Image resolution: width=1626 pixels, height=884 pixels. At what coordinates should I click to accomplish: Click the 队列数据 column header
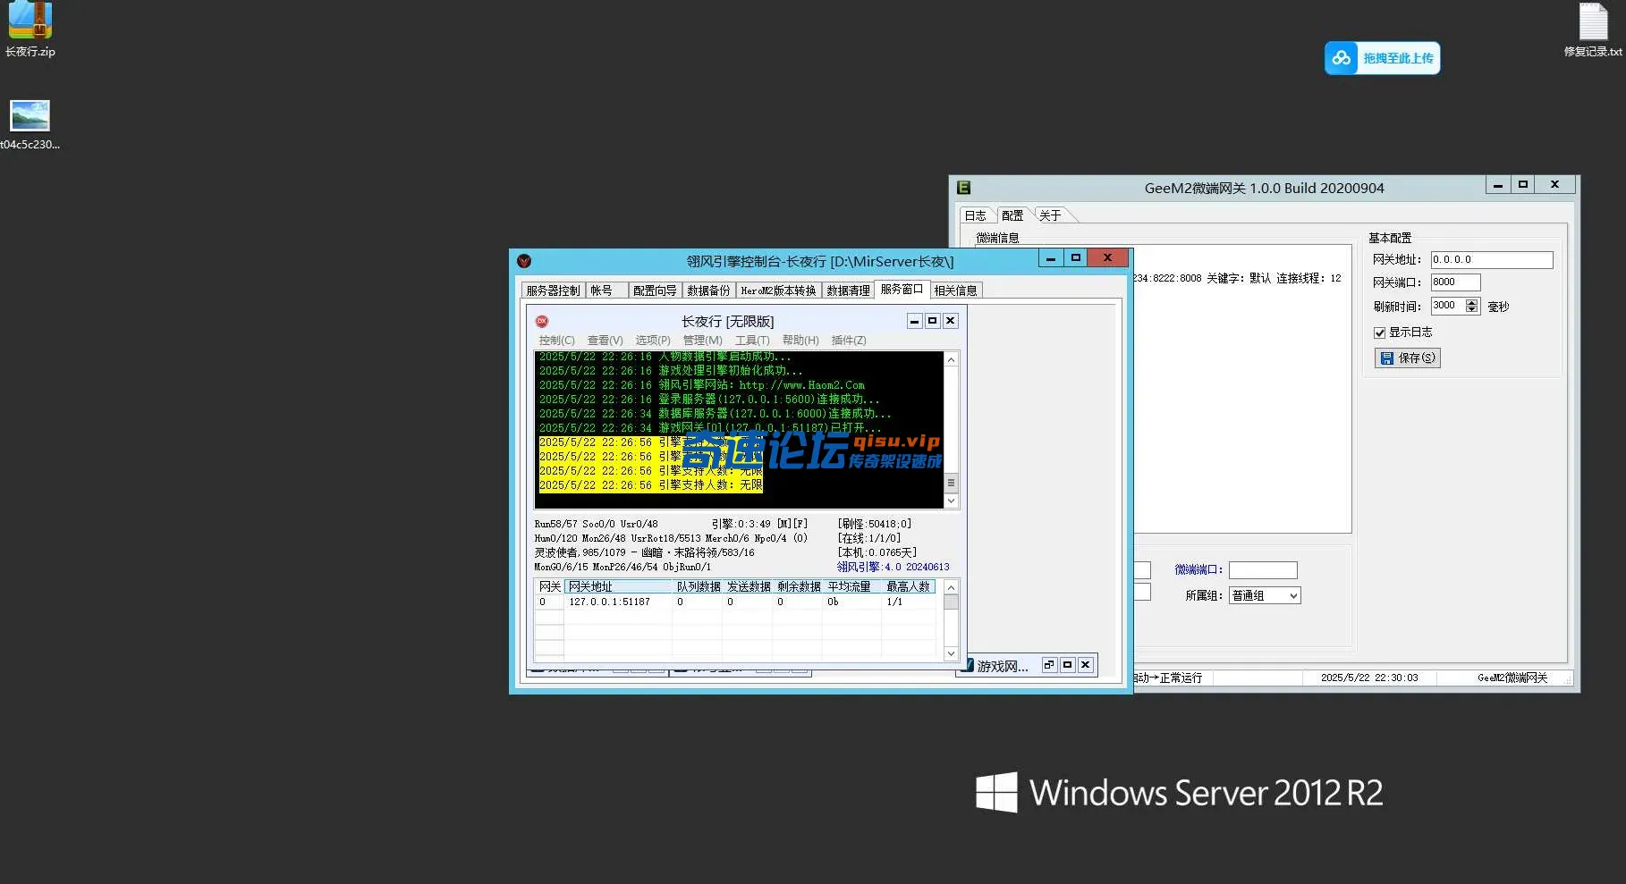(x=698, y=586)
